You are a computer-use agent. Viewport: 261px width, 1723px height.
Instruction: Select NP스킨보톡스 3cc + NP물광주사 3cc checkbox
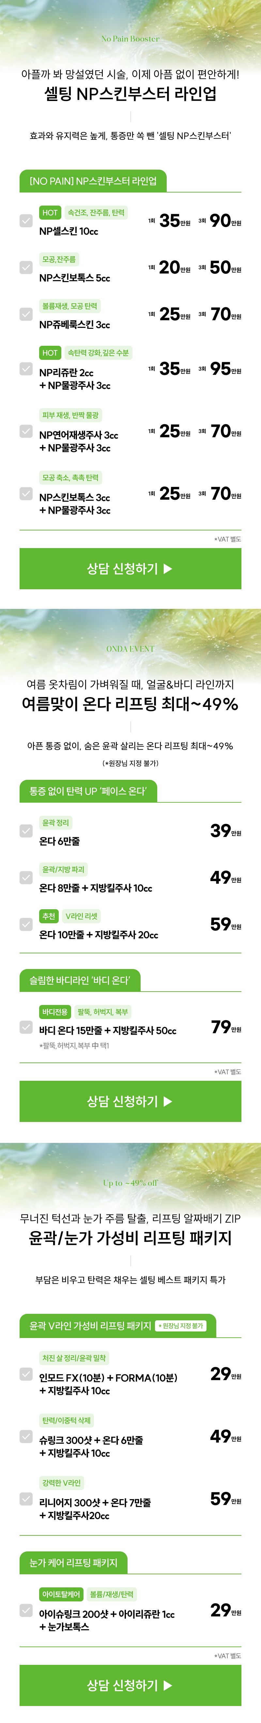click(26, 493)
